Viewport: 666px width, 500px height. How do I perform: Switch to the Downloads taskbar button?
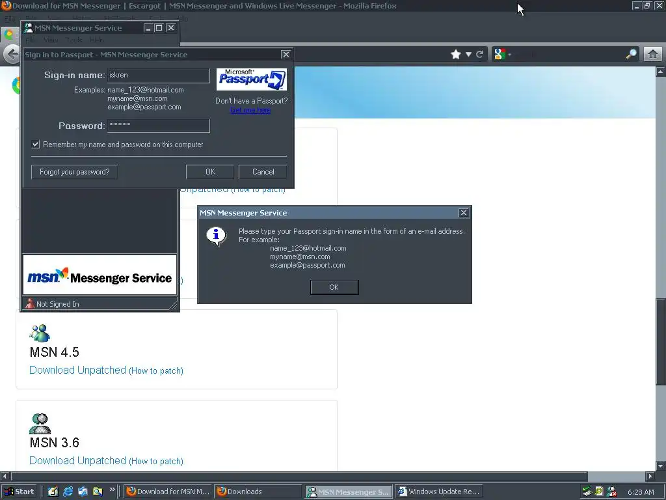[258, 492]
